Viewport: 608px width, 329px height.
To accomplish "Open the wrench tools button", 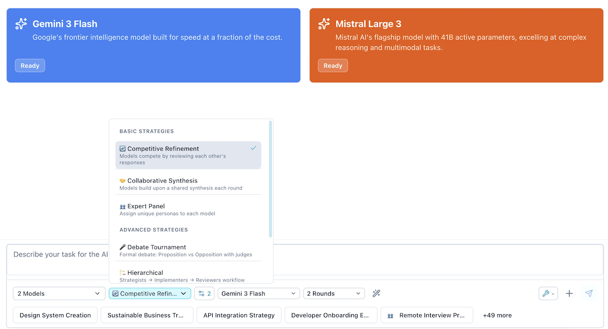I will [548, 294].
